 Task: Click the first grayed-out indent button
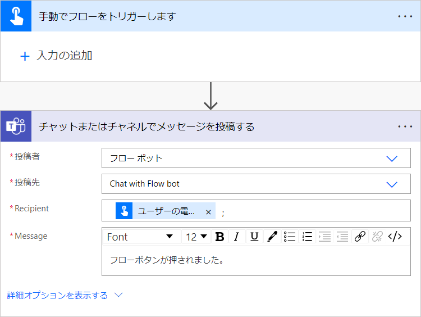[324, 237]
